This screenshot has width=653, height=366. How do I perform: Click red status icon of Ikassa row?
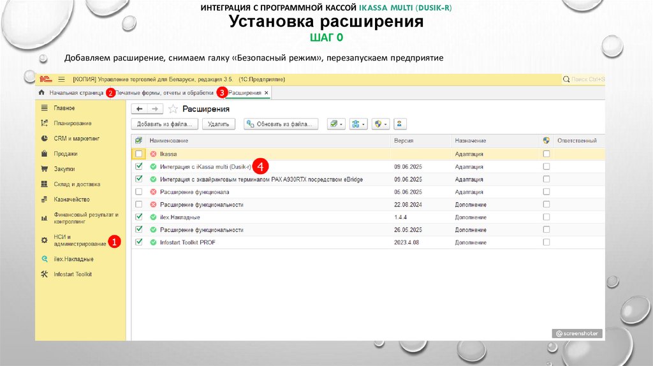[153, 154]
